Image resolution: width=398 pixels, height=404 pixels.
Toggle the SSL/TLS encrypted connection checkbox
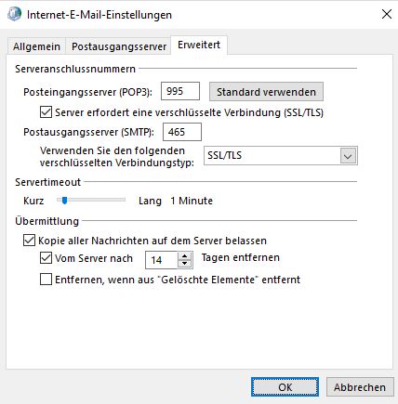[x=46, y=112]
